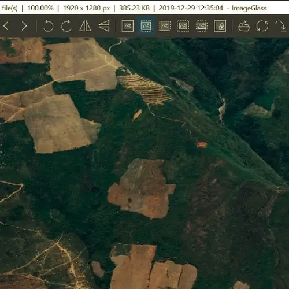The image size is (289, 289).
Task: Go to the previous image
Action: [6, 26]
